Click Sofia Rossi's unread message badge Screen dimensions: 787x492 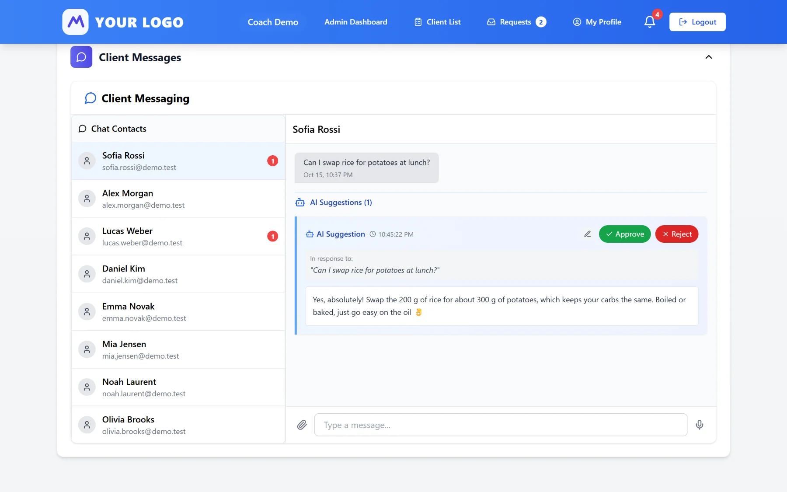[273, 161]
